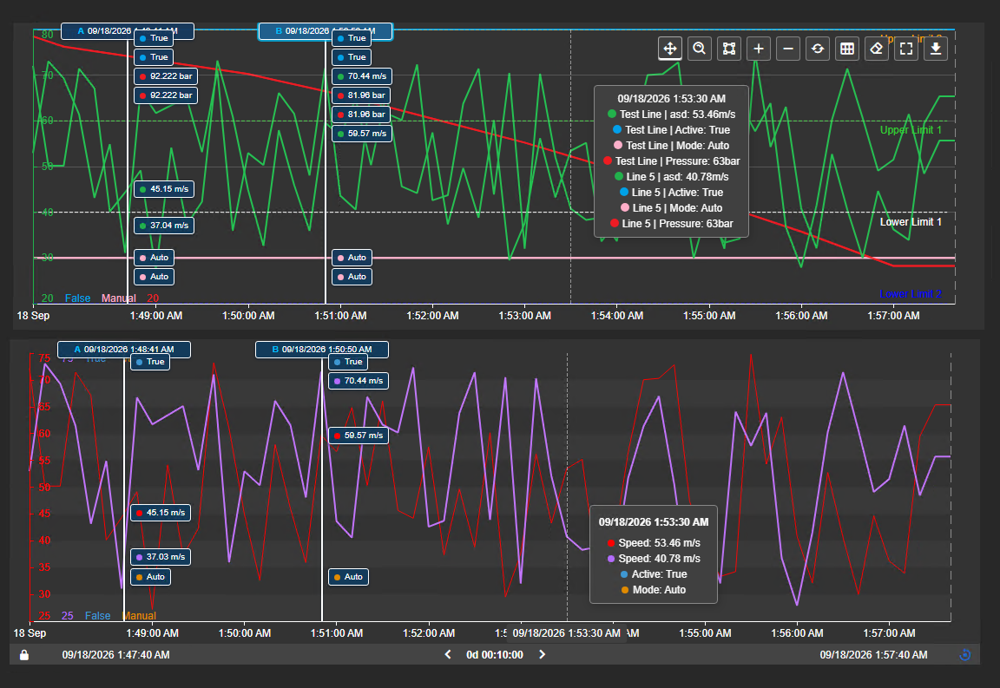Click start time 09/18/2026 1:47:40 AM
The image size is (1000, 688).
116,655
